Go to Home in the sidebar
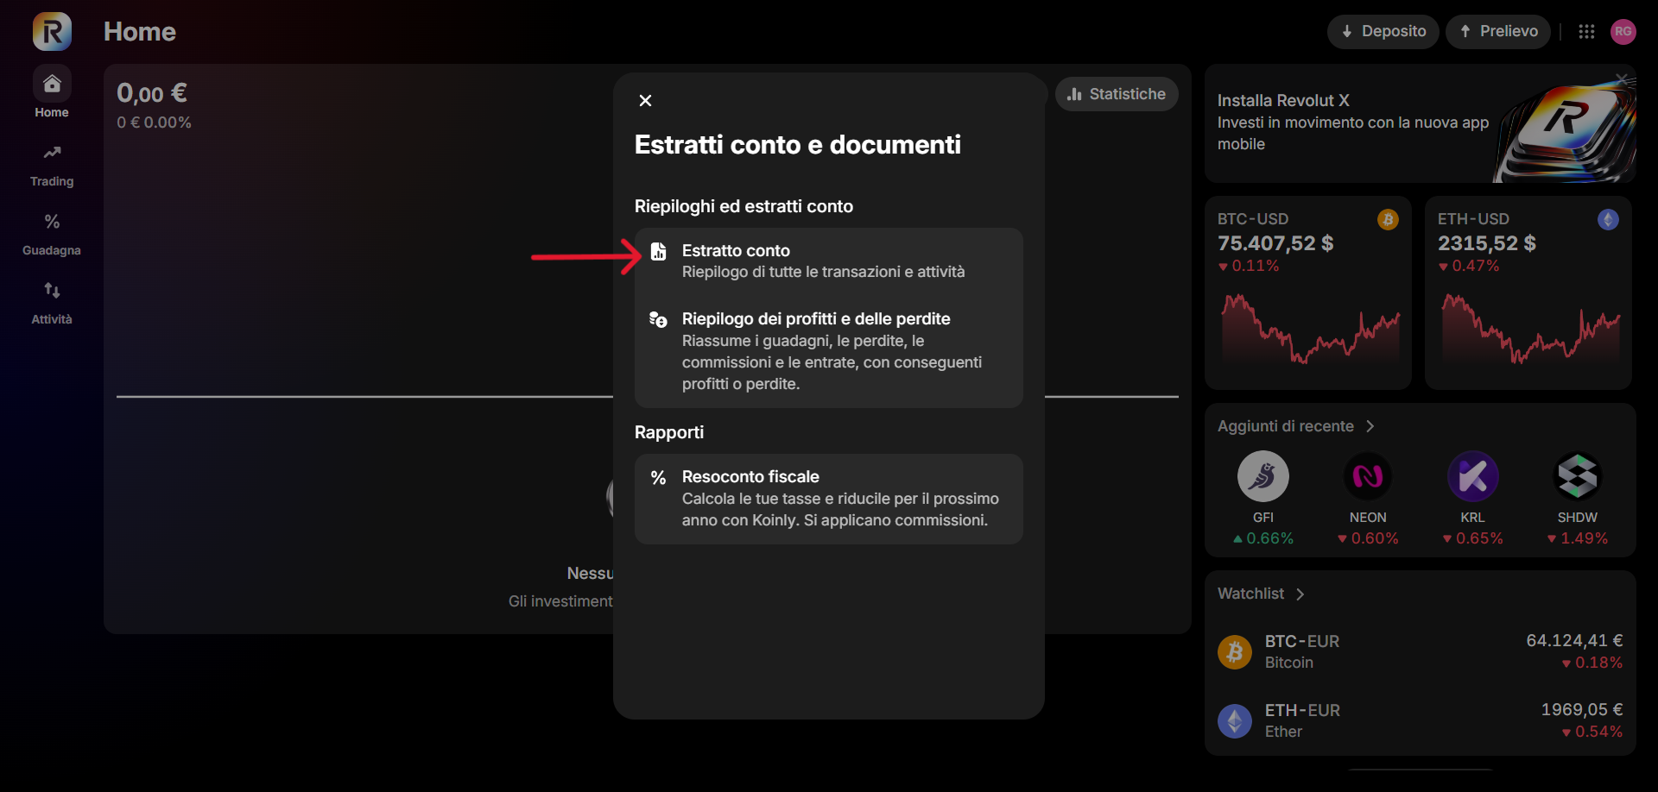1658x792 pixels. [x=52, y=93]
